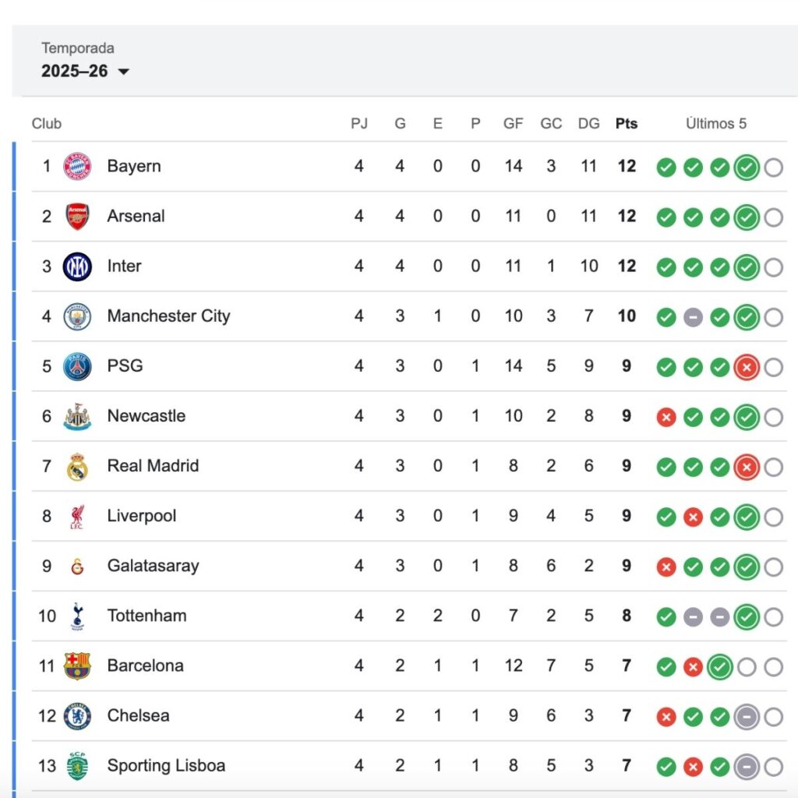Image resolution: width=798 pixels, height=798 pixels.
Task: Select the Pts column header
Action: point(627,123)
